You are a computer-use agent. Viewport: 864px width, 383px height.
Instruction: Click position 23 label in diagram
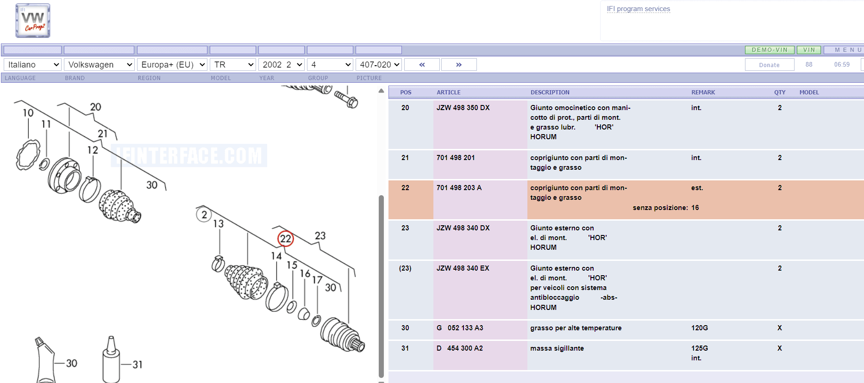[x=320, y=236]
